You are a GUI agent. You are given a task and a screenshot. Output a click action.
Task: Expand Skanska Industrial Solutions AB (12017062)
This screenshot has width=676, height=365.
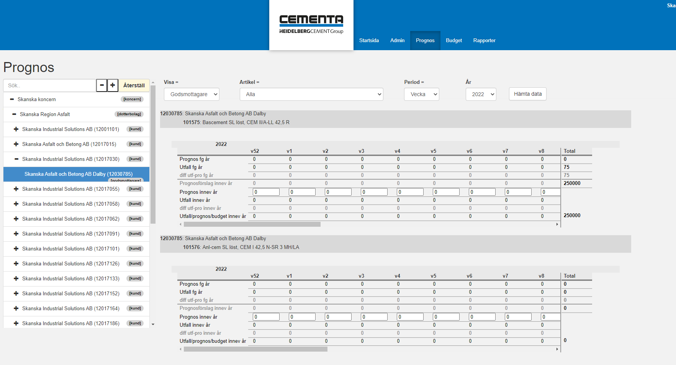click(16, 219)
